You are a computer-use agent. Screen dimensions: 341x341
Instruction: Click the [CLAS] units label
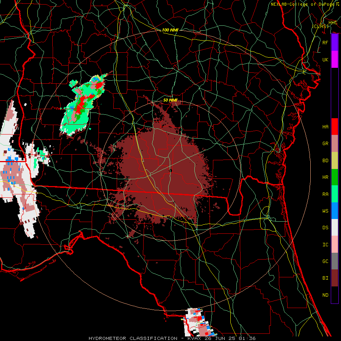tap(320, 26)
